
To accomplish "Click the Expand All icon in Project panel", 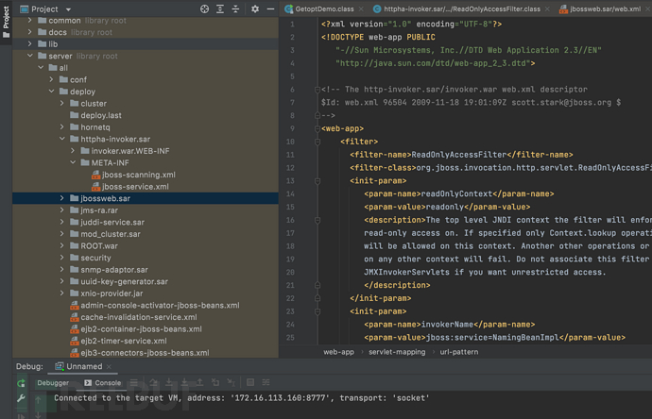I will click(x=220, y=8).
